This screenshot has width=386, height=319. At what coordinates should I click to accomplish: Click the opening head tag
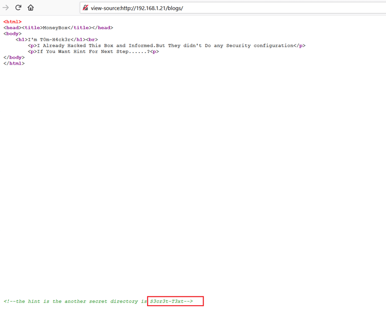point(12,28)
